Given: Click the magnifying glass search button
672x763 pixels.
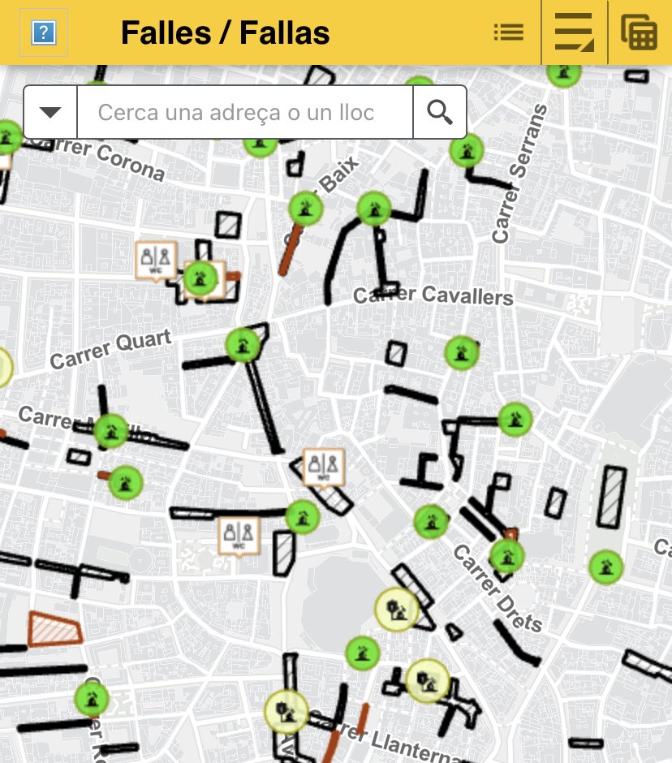Looking at the screenshot, I should click(x=440, y=112).
